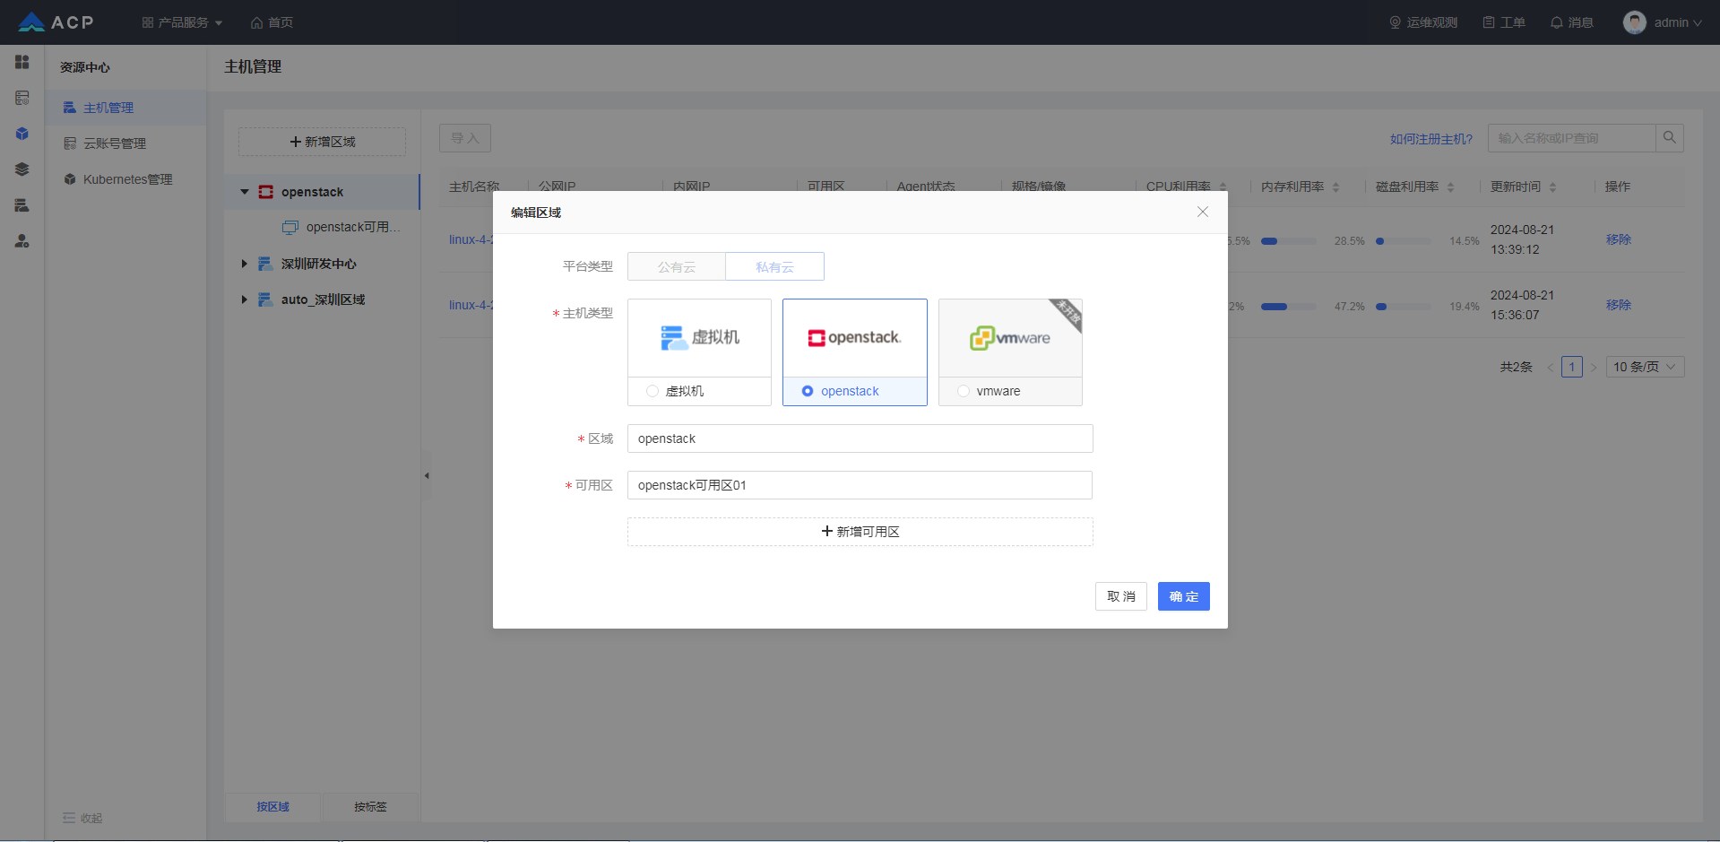1720x842 pixels.
Task: Click 移除 for the 13:39:12 row
Action: (x=1618, y=239)
